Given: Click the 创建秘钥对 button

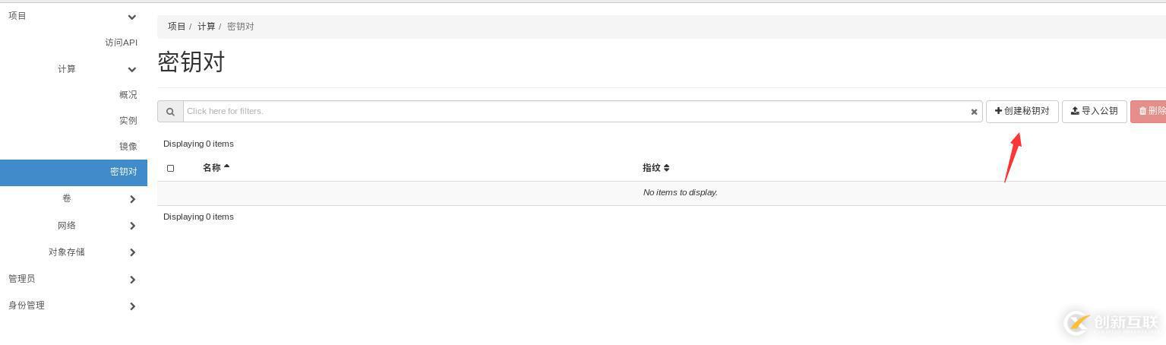Looking at the screenshot, I should 1022,111.
